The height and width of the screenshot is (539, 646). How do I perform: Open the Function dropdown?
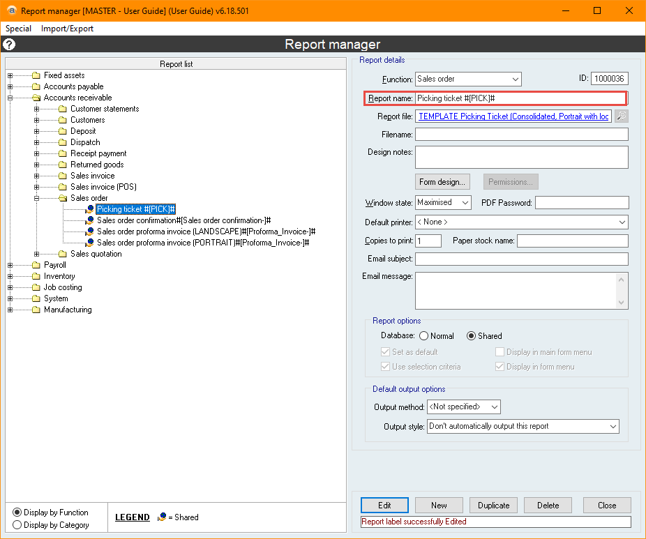point(468,79)
